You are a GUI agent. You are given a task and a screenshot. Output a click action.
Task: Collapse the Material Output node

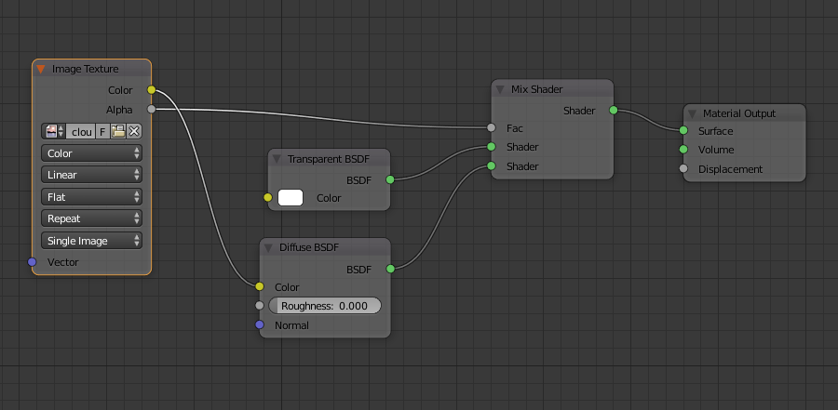(x=692, y=113)
